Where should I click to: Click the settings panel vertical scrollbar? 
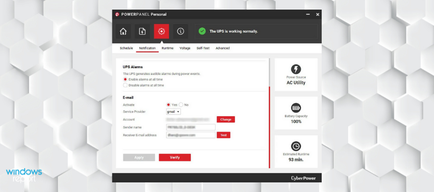tap(269, 127)
